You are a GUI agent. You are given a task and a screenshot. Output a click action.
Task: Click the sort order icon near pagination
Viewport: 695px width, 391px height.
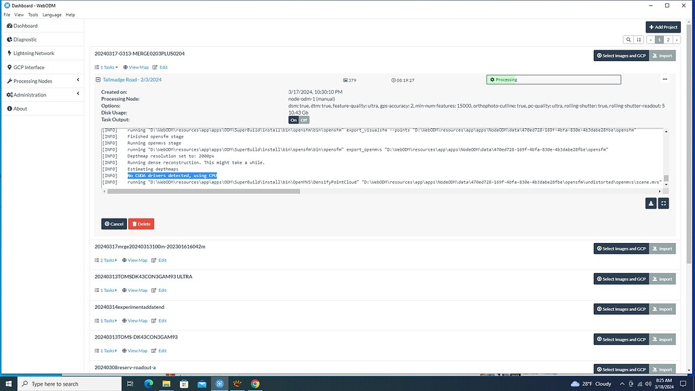638,39
